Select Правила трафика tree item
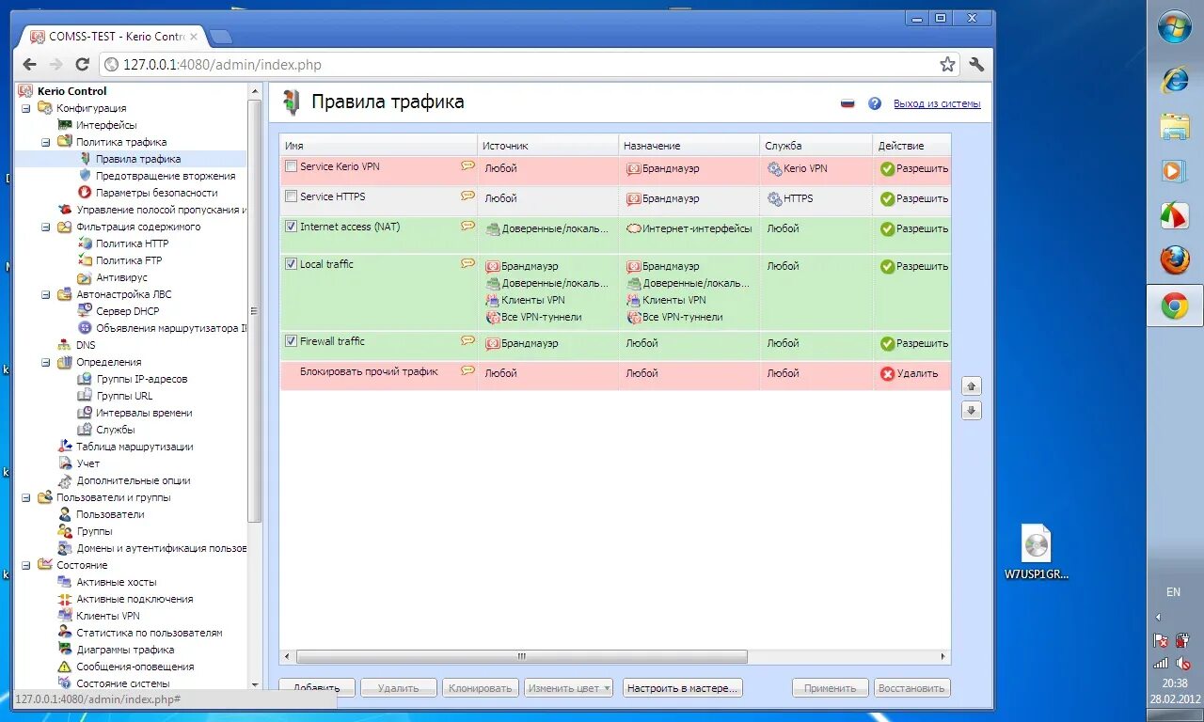 pos(138,159)
